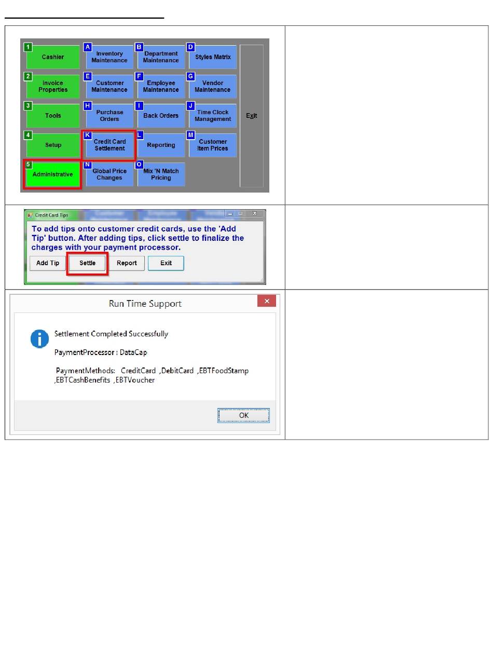Viewport: 493px width, 654px height.
Task: Click OK in Run Time Support dialog
Action: coord(243,415)
